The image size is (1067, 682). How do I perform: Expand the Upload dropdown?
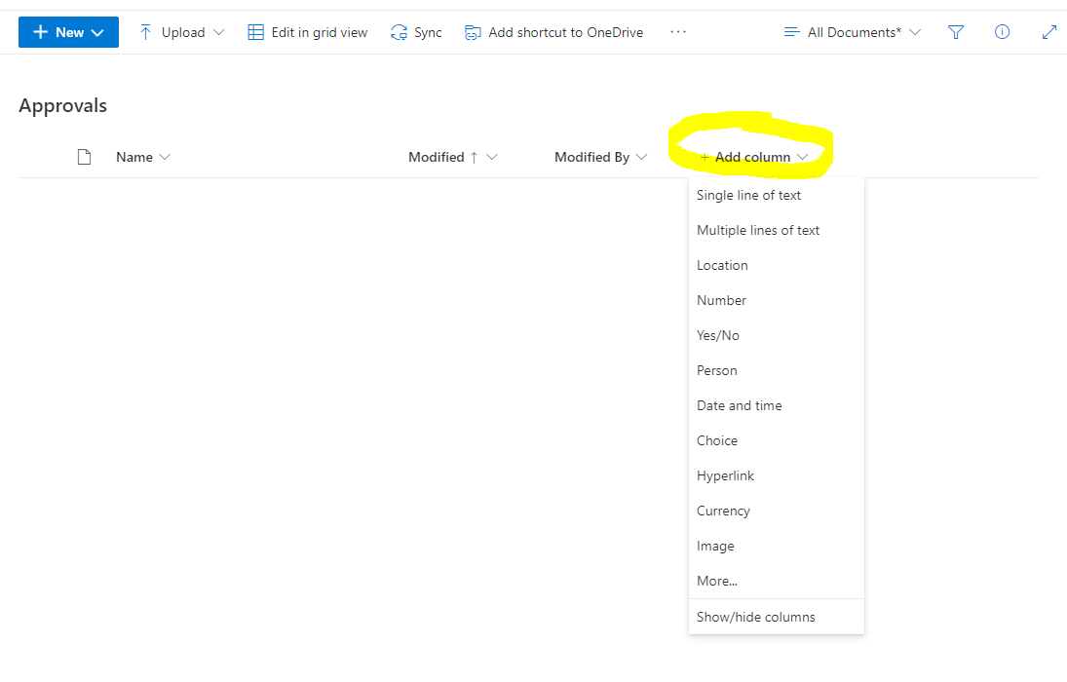click(181, 32)
